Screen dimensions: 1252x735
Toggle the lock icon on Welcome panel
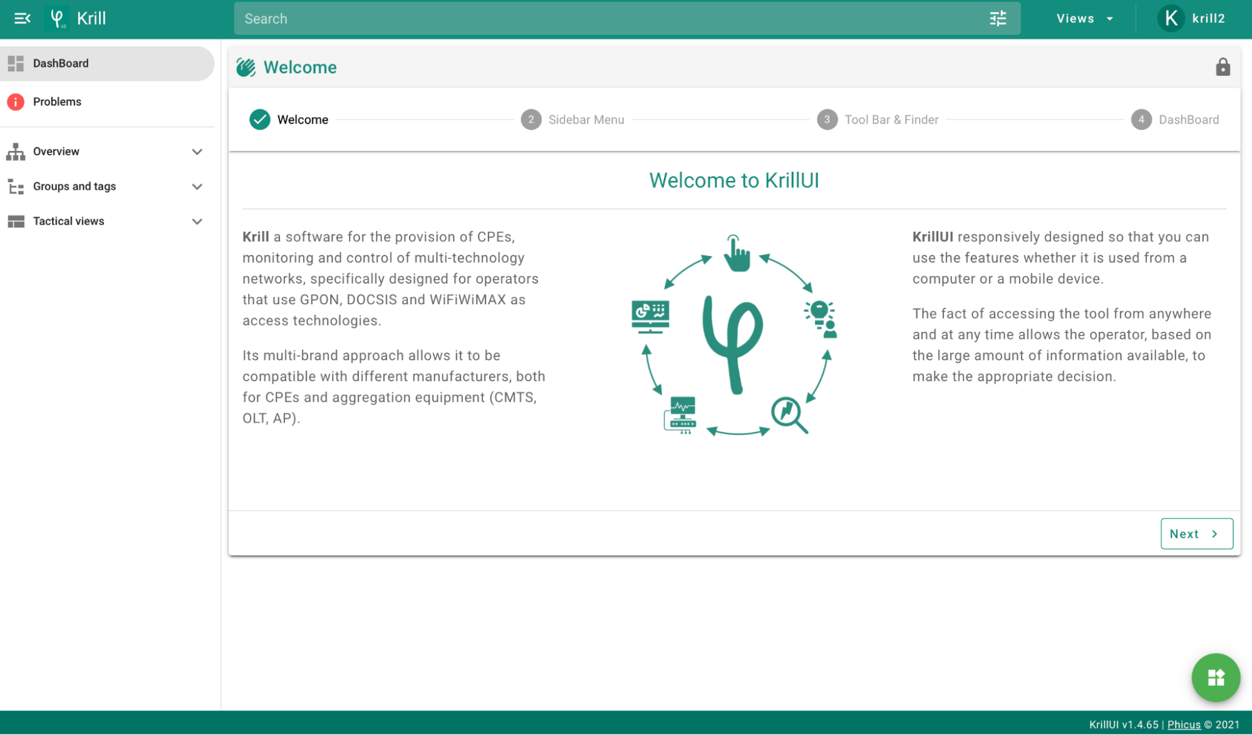click(x=1223, y=67)
